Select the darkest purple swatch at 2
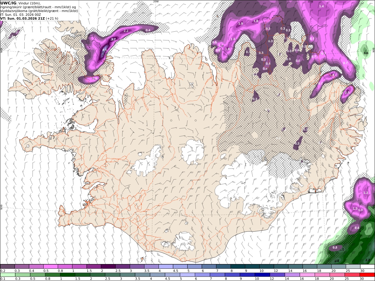This screenshot has width=375, height=281. coord(108,266)
